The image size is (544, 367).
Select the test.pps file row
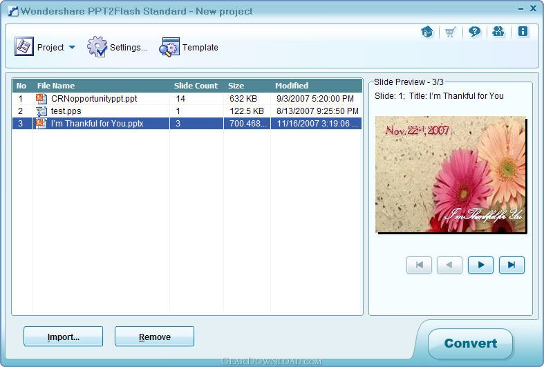tap(187, 111)
